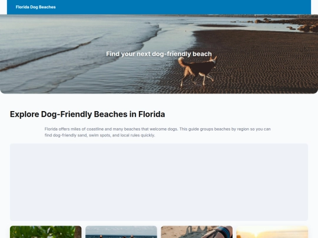Click the blue navigation header bar
Viewport: 318px width, 238px height.
point(159,7)
